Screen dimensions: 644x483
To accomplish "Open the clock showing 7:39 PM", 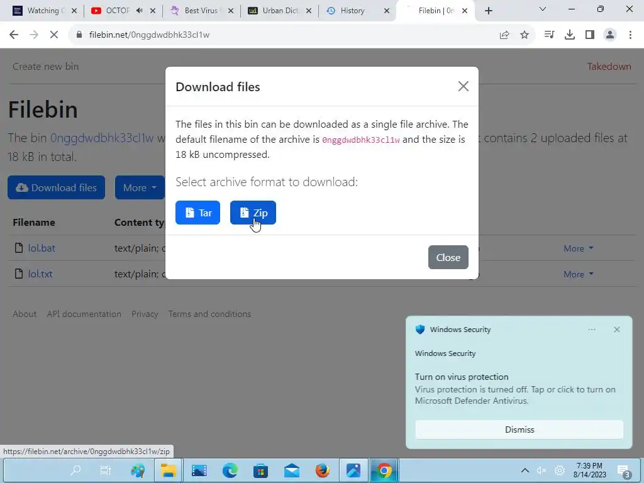I will pos(590,470).
